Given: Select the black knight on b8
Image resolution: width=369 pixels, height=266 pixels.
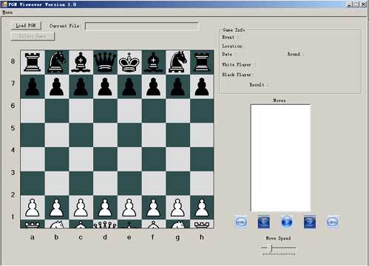Looking at the screenshot, I should coord(57,62).
